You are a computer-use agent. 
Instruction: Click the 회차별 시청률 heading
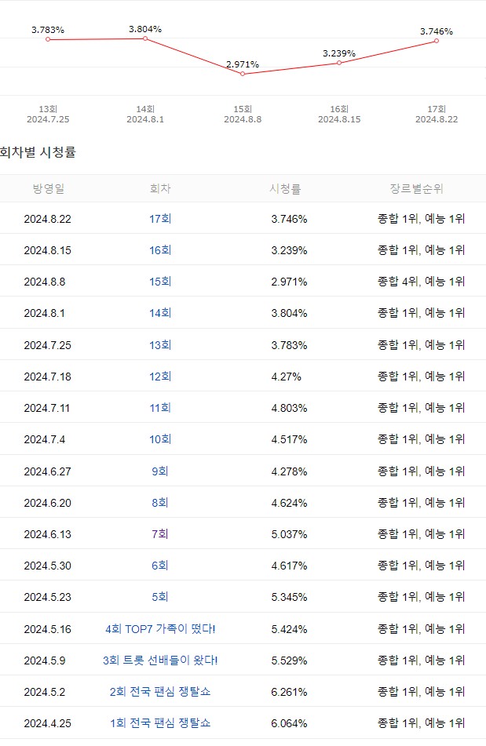(x=38, y=152)
